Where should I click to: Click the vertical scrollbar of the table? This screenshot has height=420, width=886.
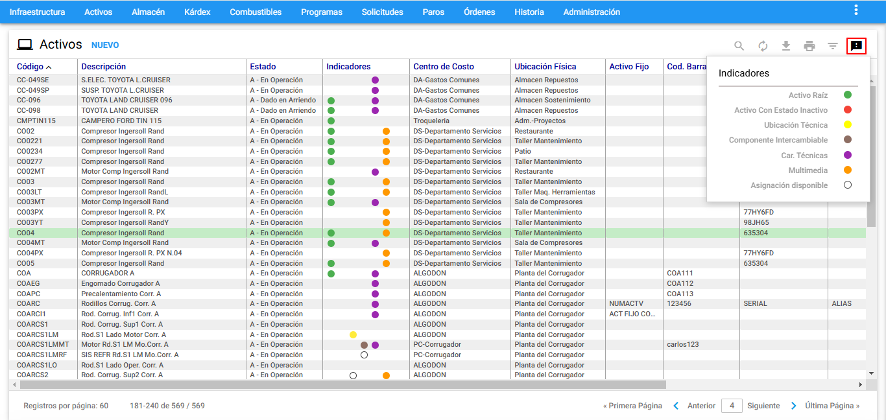tap(872, 156)
